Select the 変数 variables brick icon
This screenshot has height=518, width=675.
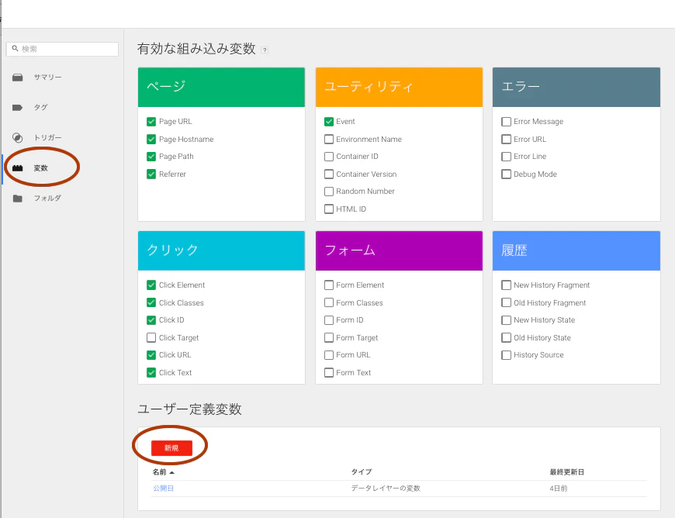[x=17, y=167]
